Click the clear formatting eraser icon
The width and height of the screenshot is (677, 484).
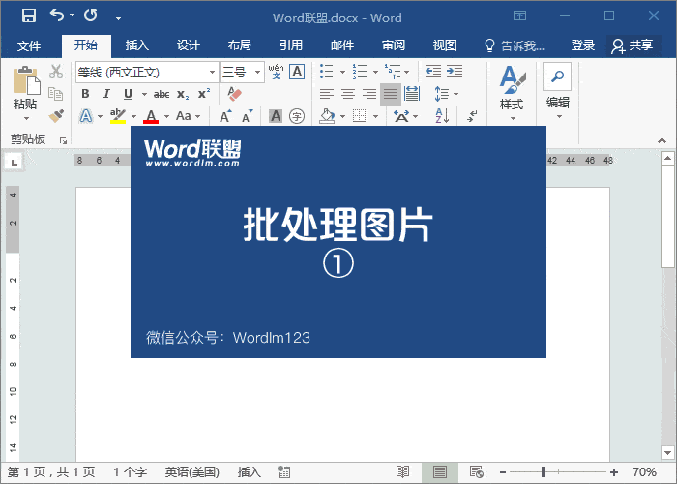click(x=234, y=94)
